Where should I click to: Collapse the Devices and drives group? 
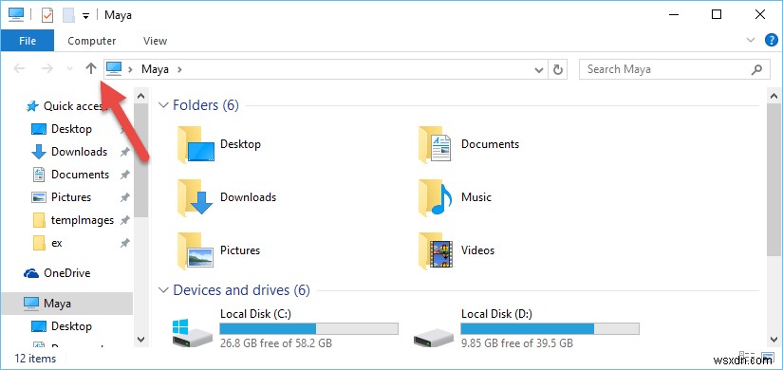tap(163, 290)
